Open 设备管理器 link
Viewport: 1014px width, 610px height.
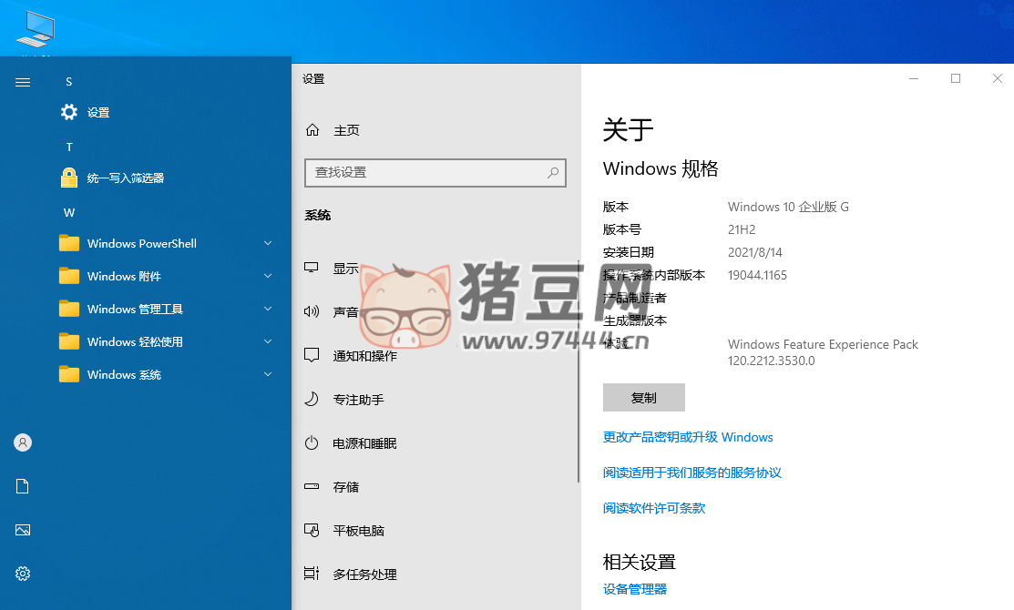click(635, 589)
